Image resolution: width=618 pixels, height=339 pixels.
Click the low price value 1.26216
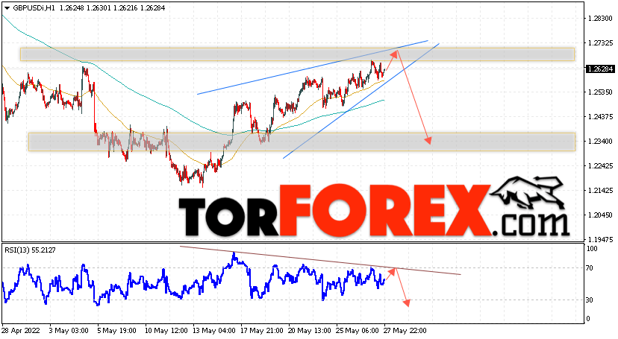coord(125,8)
